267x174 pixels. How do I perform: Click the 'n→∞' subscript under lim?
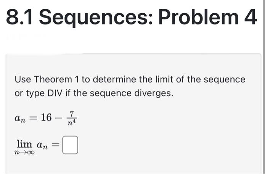[x=25, y=152]
